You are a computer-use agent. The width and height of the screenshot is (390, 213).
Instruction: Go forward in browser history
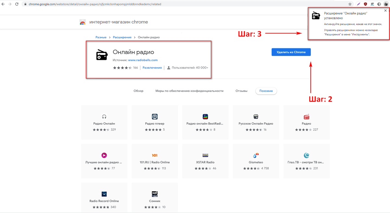pyautogui.click(x=10, y=4)
